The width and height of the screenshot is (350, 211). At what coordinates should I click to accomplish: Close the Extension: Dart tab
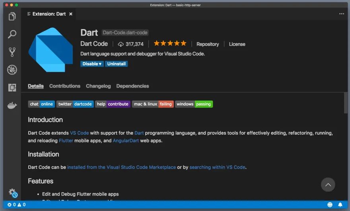point(71,14)
